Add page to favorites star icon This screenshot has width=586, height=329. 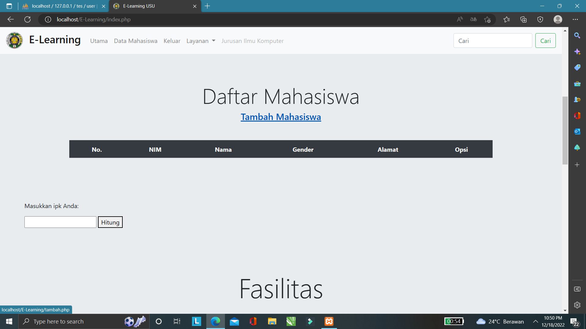pyautogui.click(x=487, y=19)
